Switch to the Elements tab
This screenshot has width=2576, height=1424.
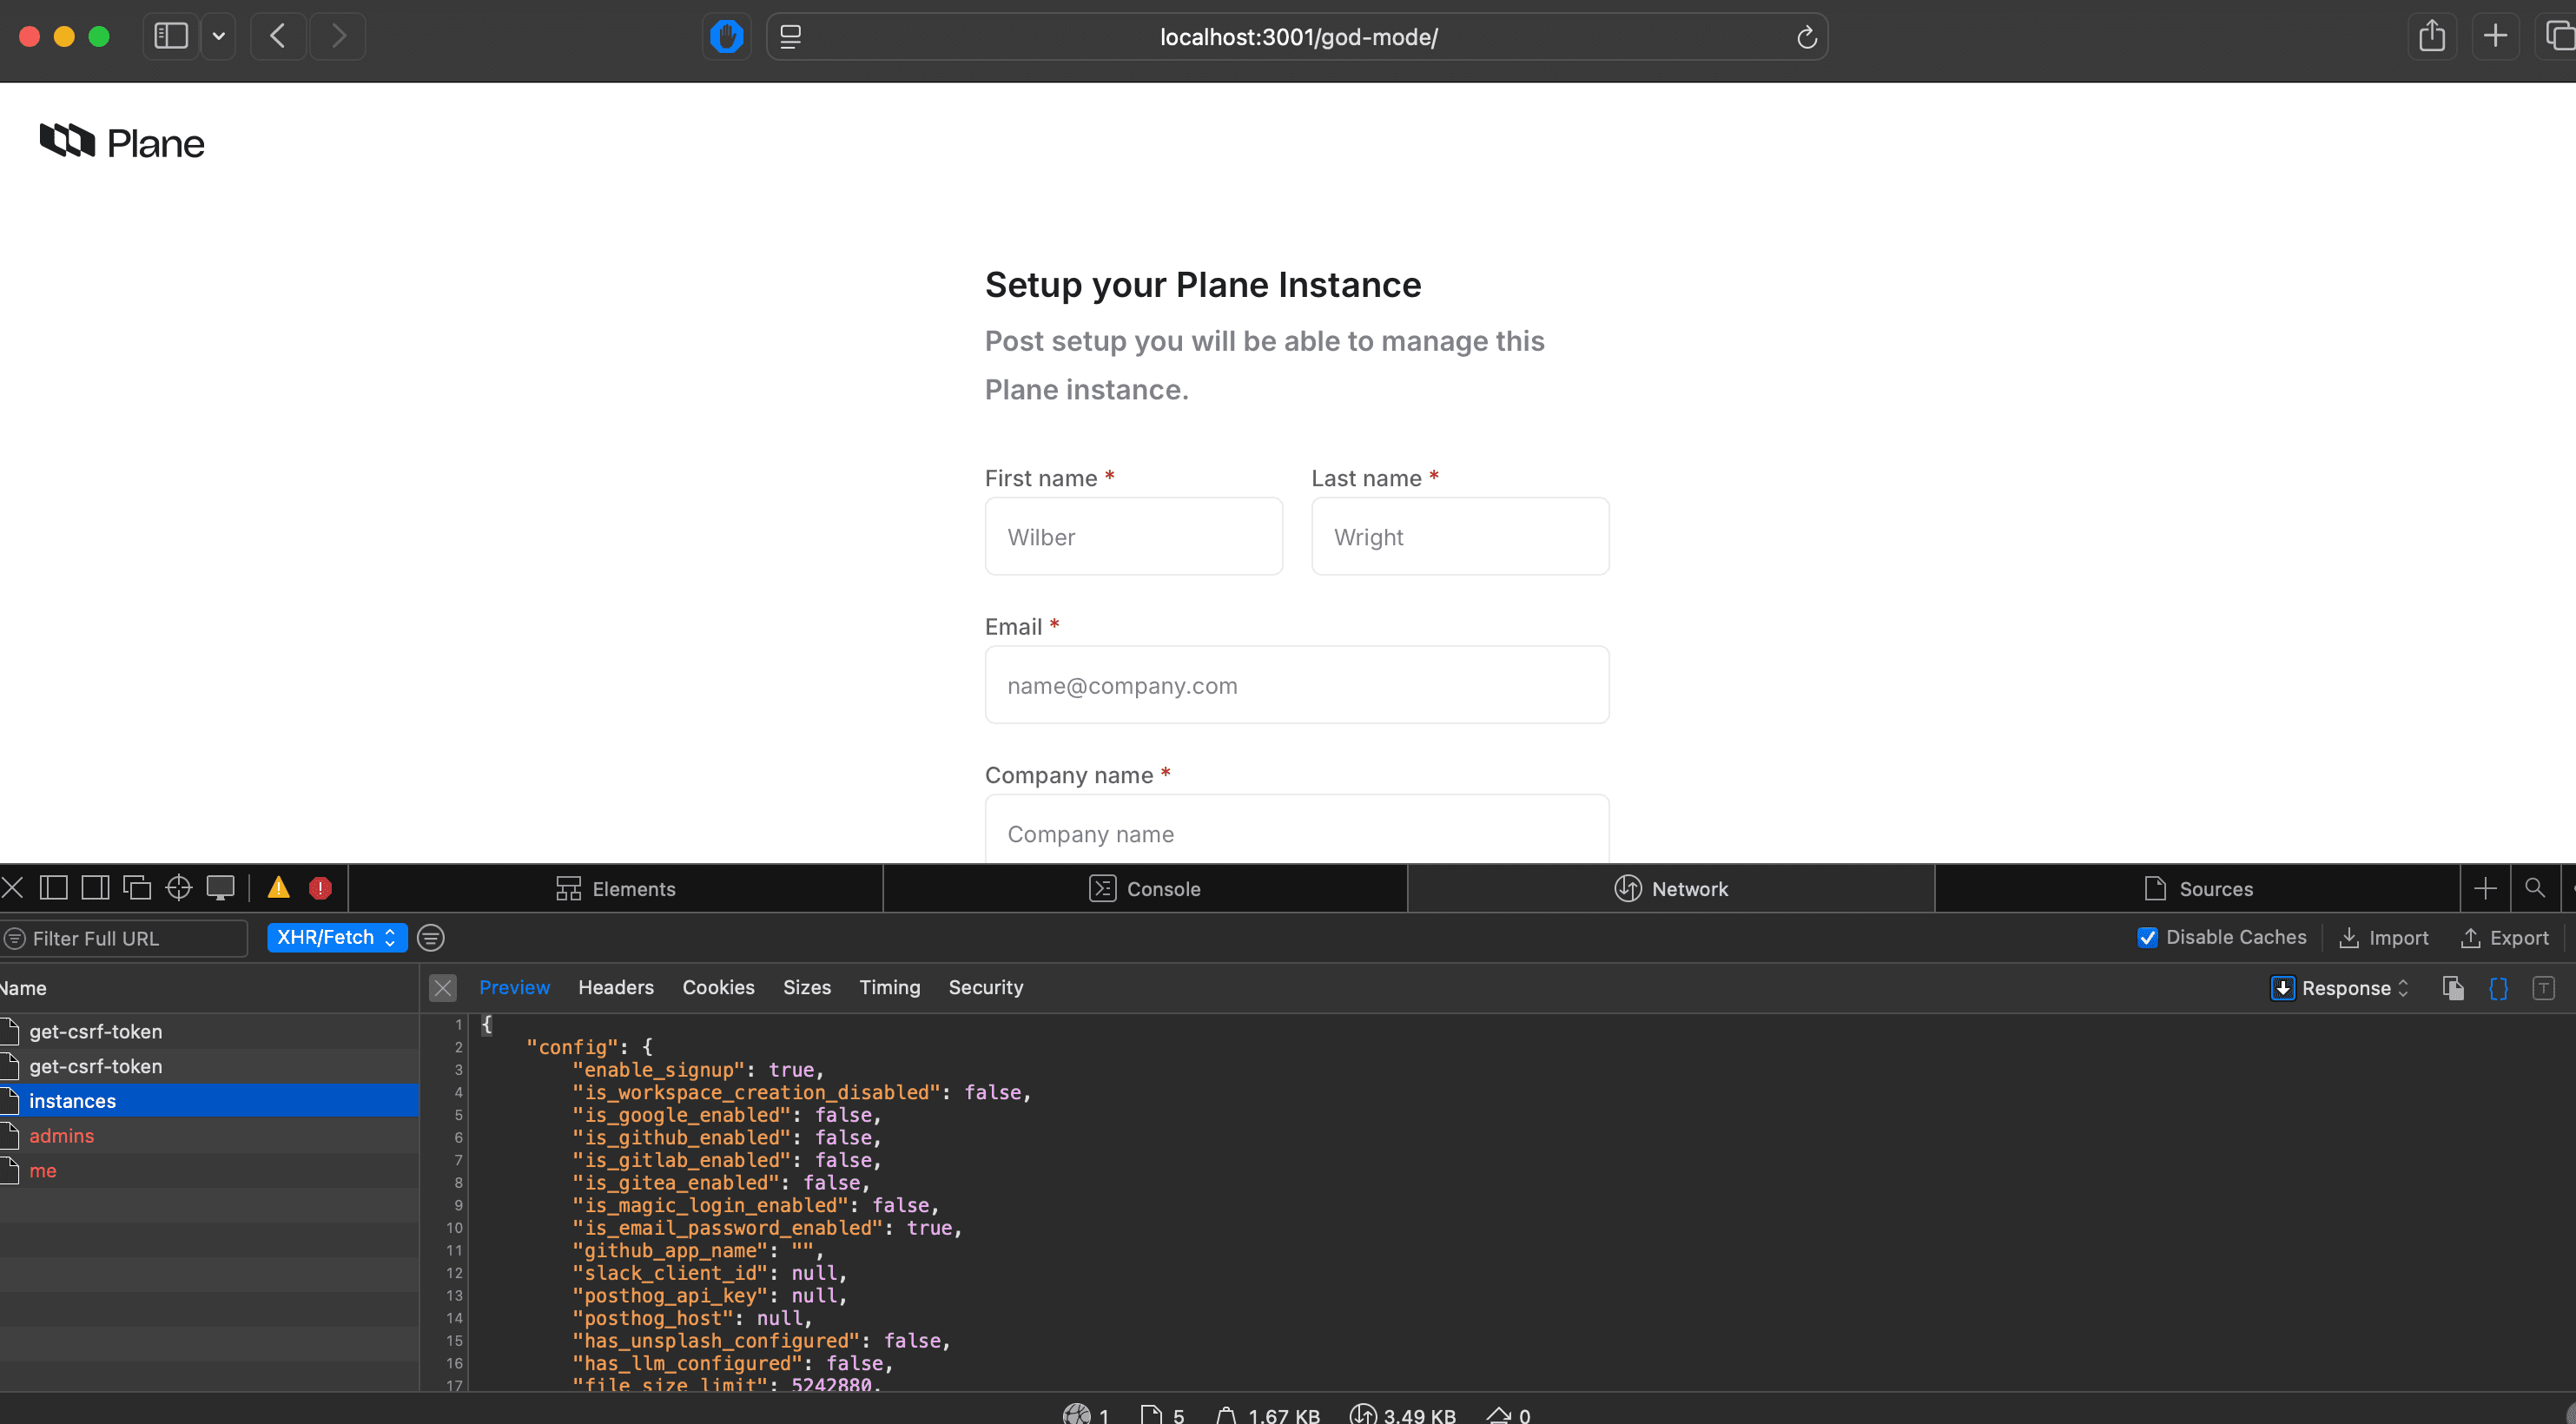[615, 888]
